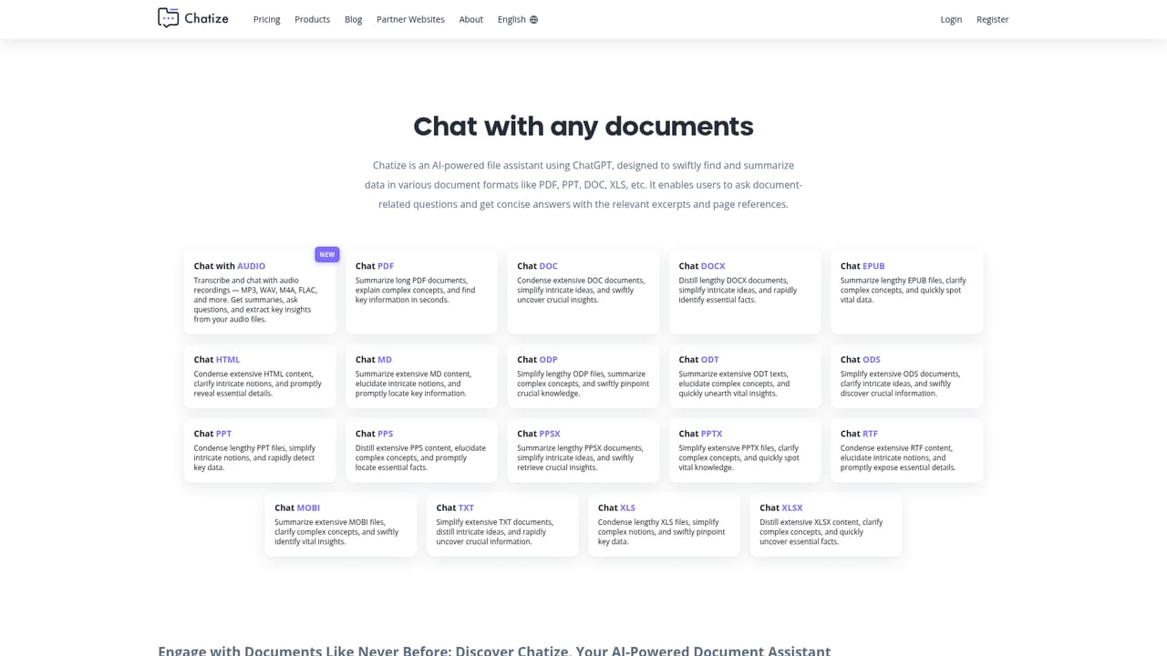Screen dimensions: 1167x656
Task: Click the Chat RTF card
Action: tap(906, 450)
